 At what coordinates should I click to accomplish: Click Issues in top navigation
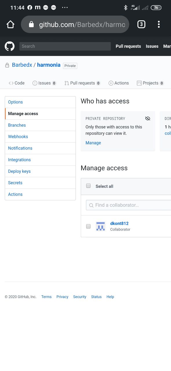[152, 46]
